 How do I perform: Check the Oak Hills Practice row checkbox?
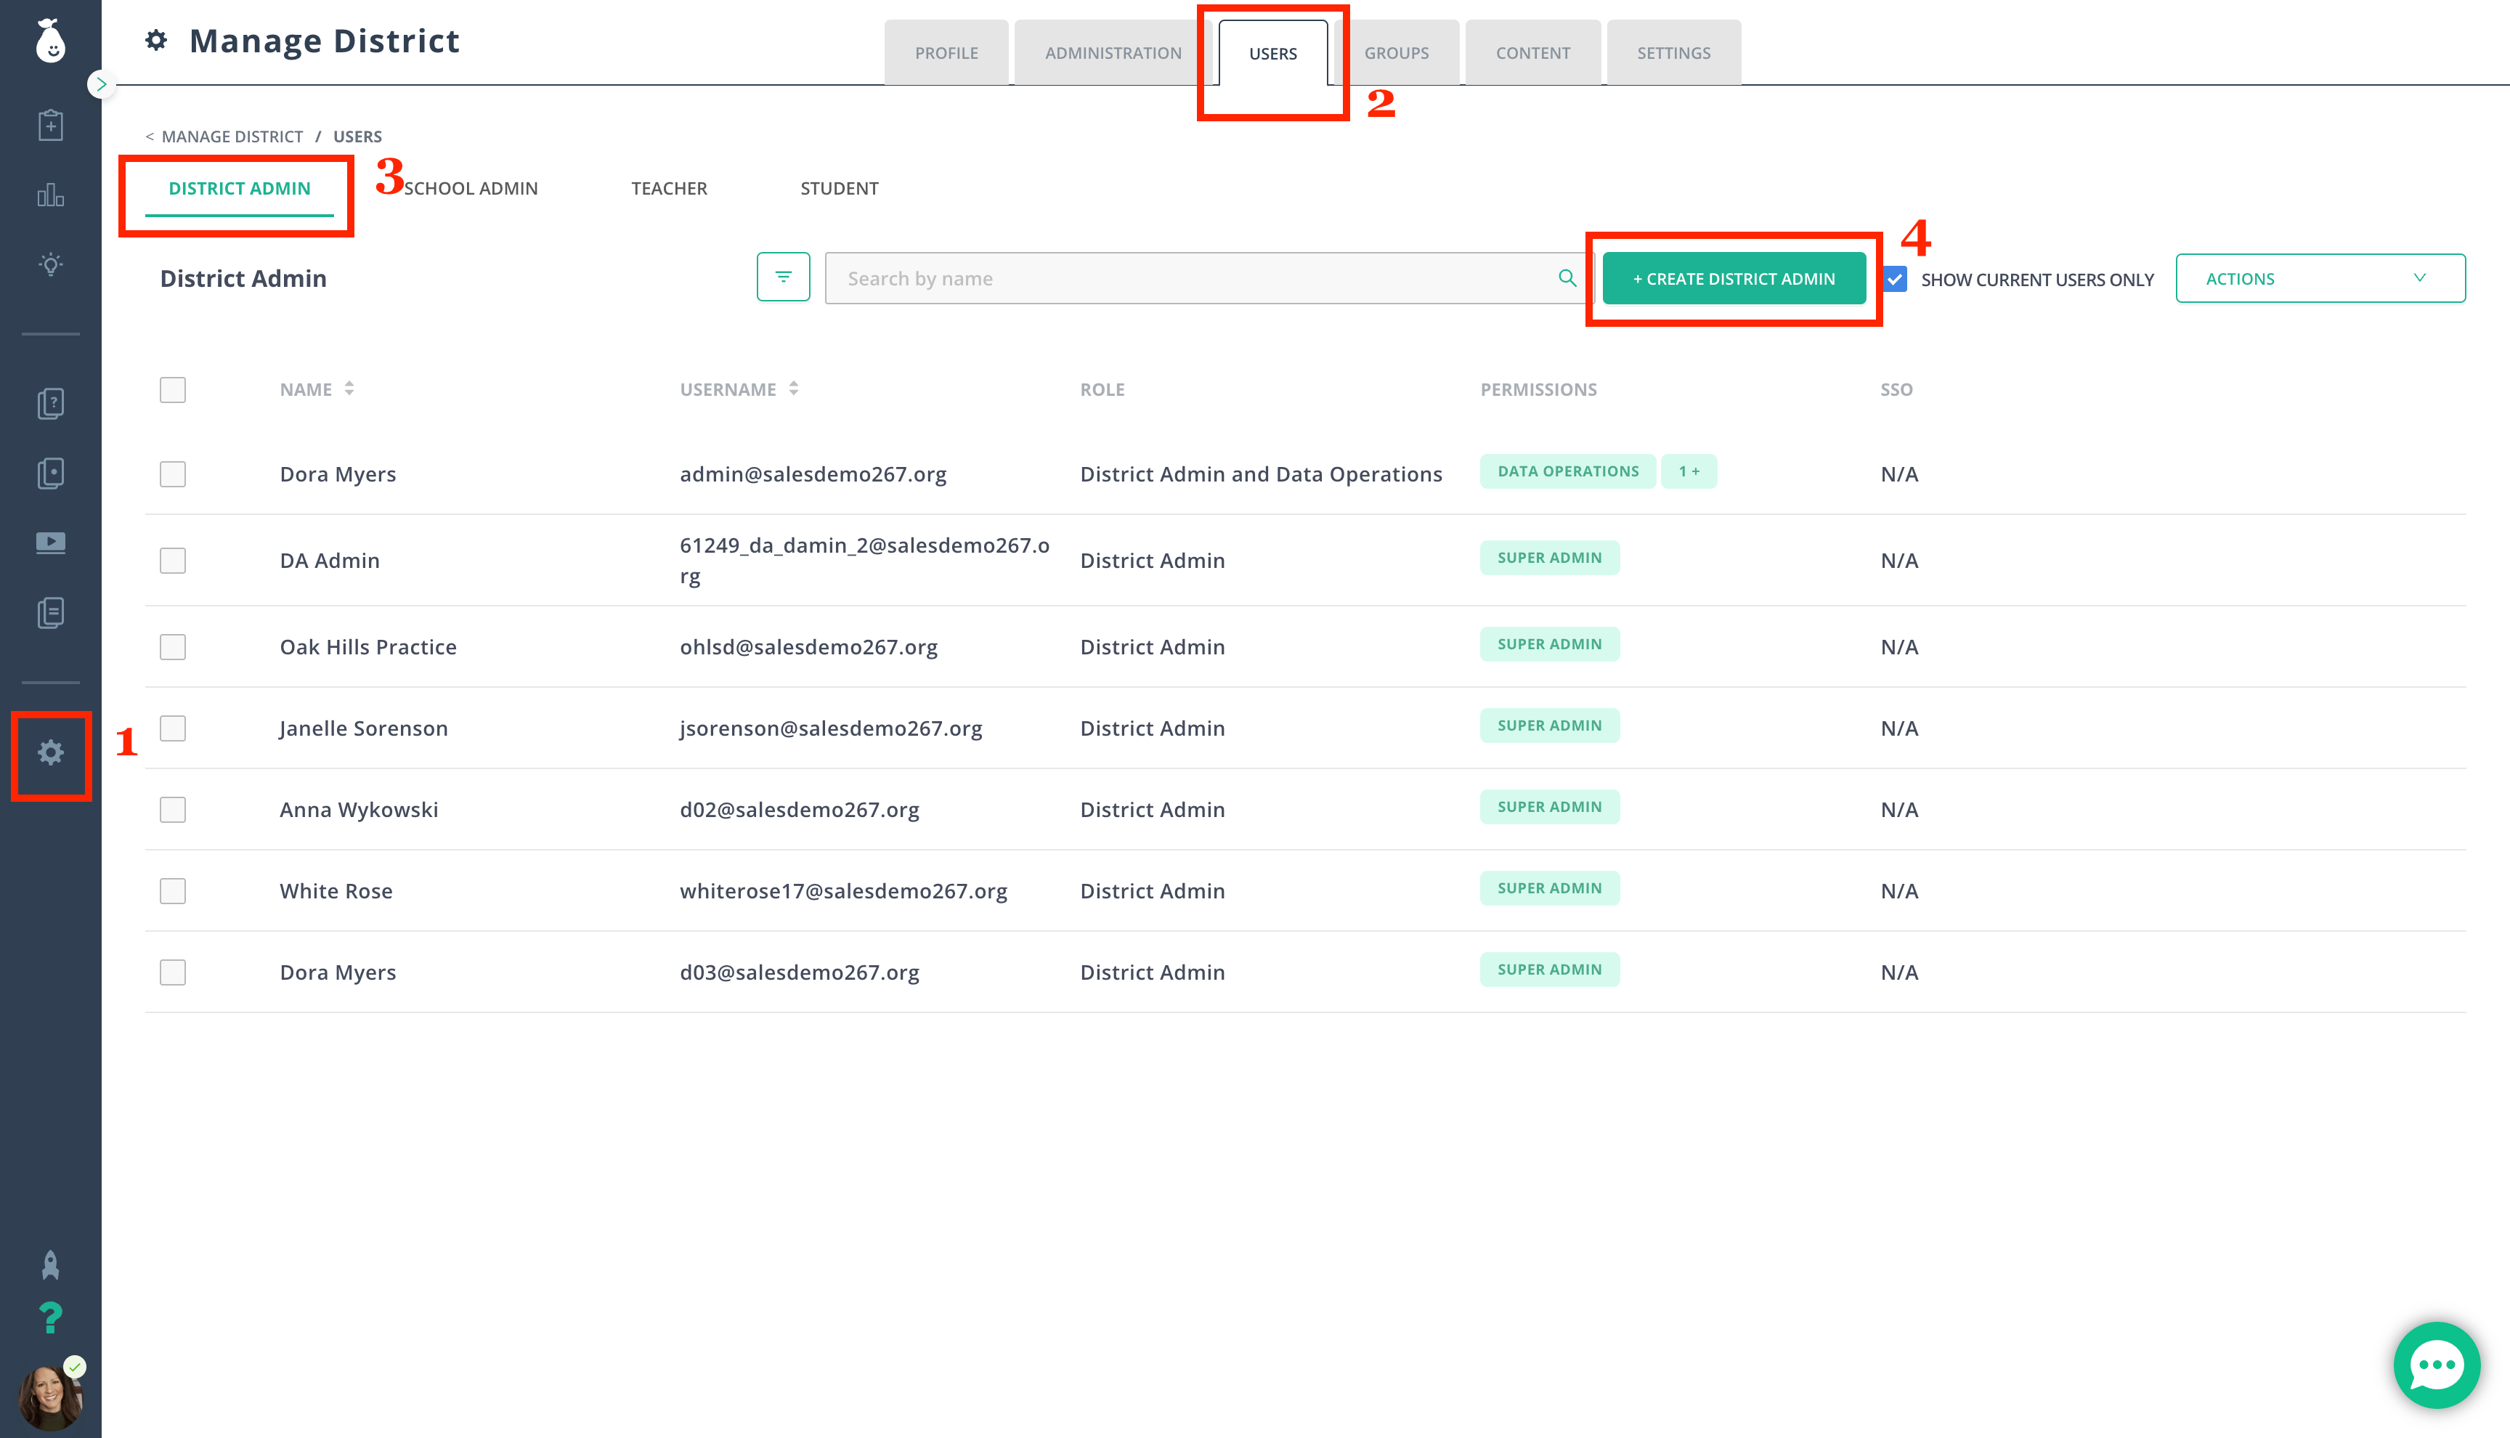pos(173,647)
